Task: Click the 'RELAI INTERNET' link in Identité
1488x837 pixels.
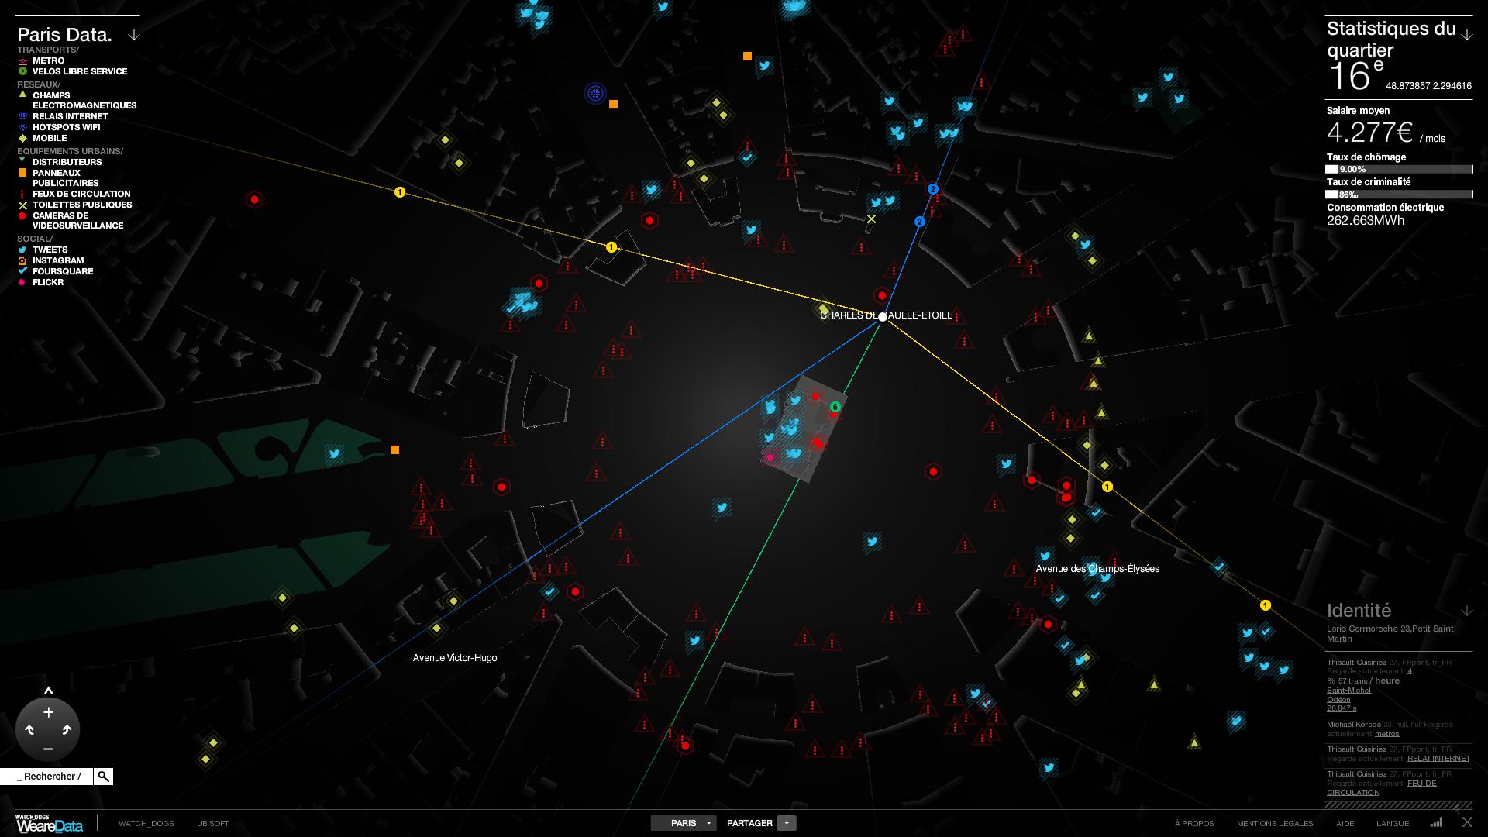Action: (1438, 758)
